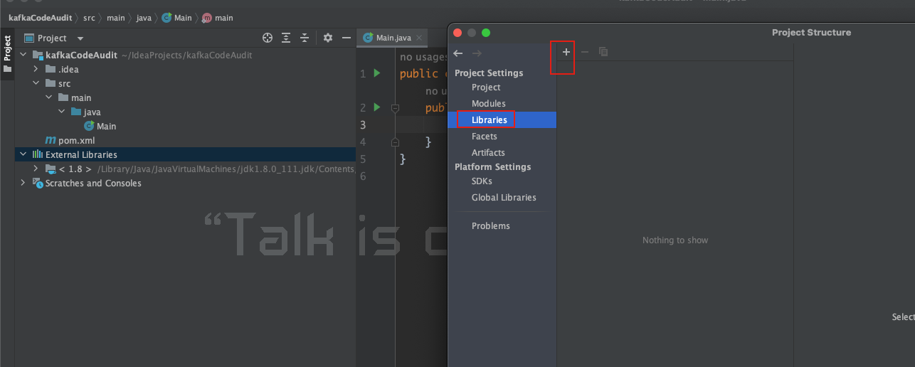Click the plus icon to add a library
Image resolution: width=915 pixels, height=367 pixels.
click(566, 52)
